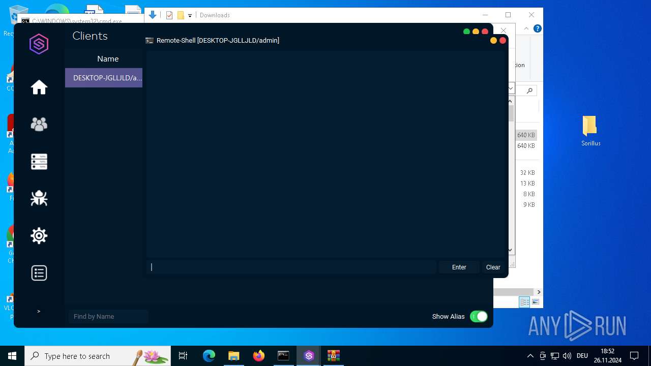Image resolution: width=651 pixels, height=366 pixels.
Task: Open the Windows Start menu
Action: (12, 356)
